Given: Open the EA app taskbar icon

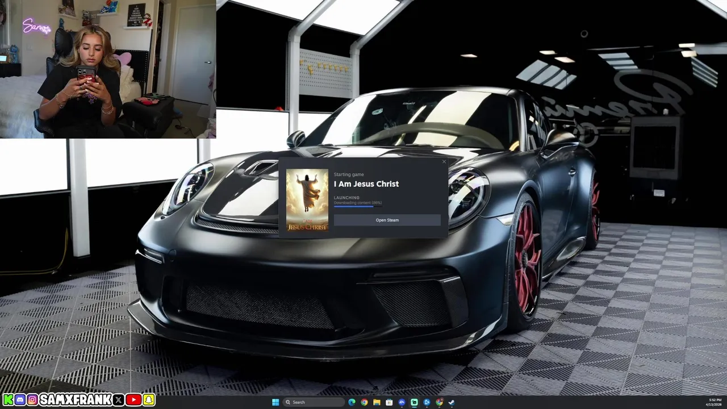Looking at the screenshot, I should pyautogui.click(x=402, y=402).
